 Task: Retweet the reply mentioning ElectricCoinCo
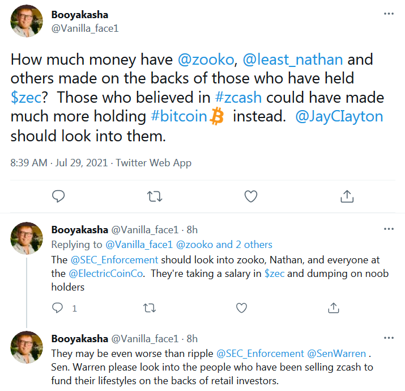point(150,308)
